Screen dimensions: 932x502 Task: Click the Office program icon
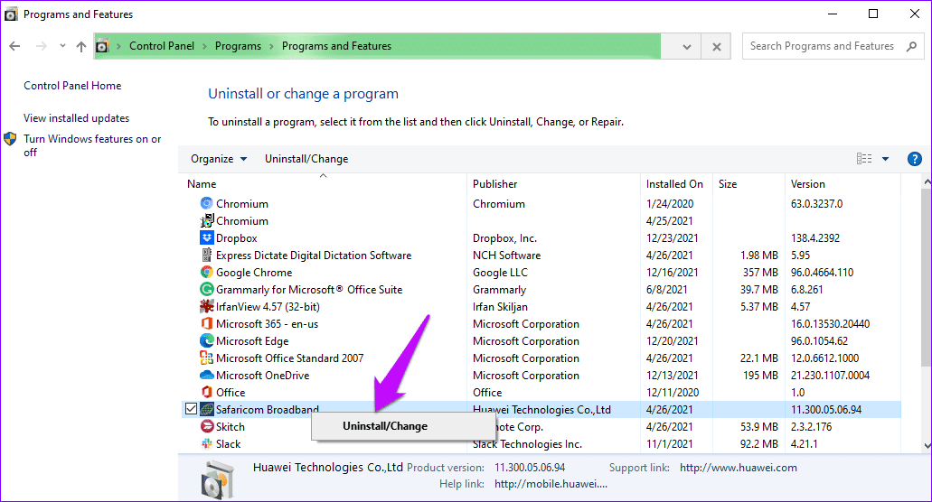point(206,392)
